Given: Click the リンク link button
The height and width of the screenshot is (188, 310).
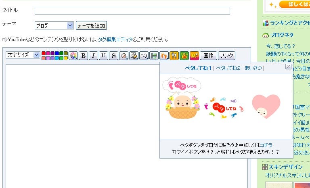Looking at the screenshot, I should pos(226,56).
